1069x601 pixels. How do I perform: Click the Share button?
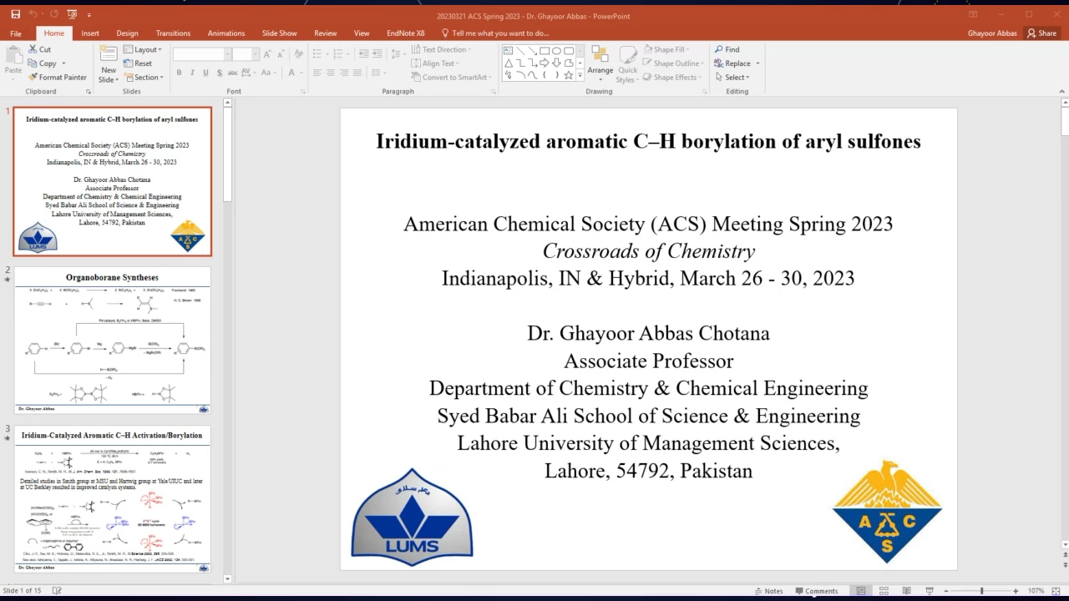(1041, 33)
